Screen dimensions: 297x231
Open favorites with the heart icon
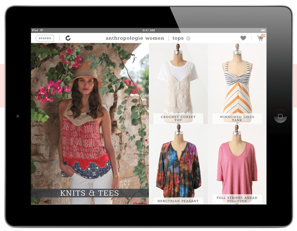pos(243,38)
